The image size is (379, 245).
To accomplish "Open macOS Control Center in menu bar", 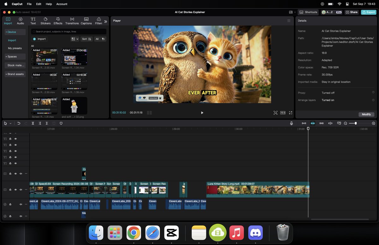I will pyautogui.click(x=348, y=4).
